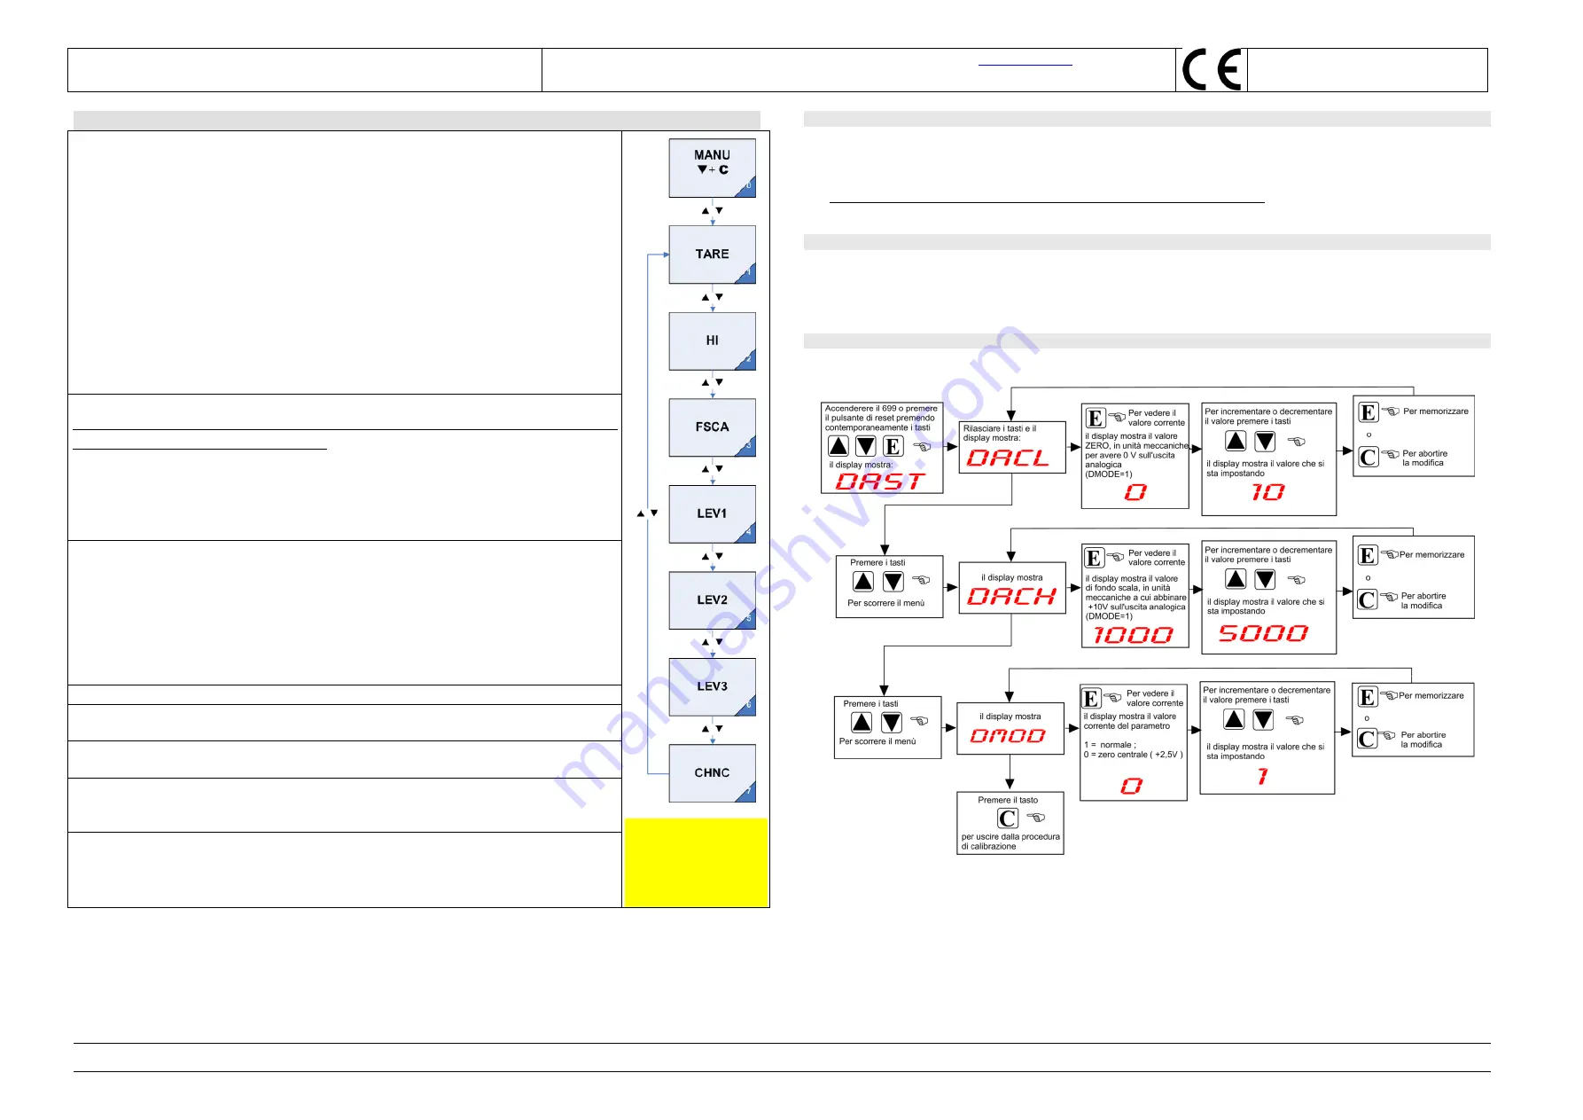Click the down arrow key above the red 1 display
Screen dimensions: 1583x1120
[x=1263, y=719]
